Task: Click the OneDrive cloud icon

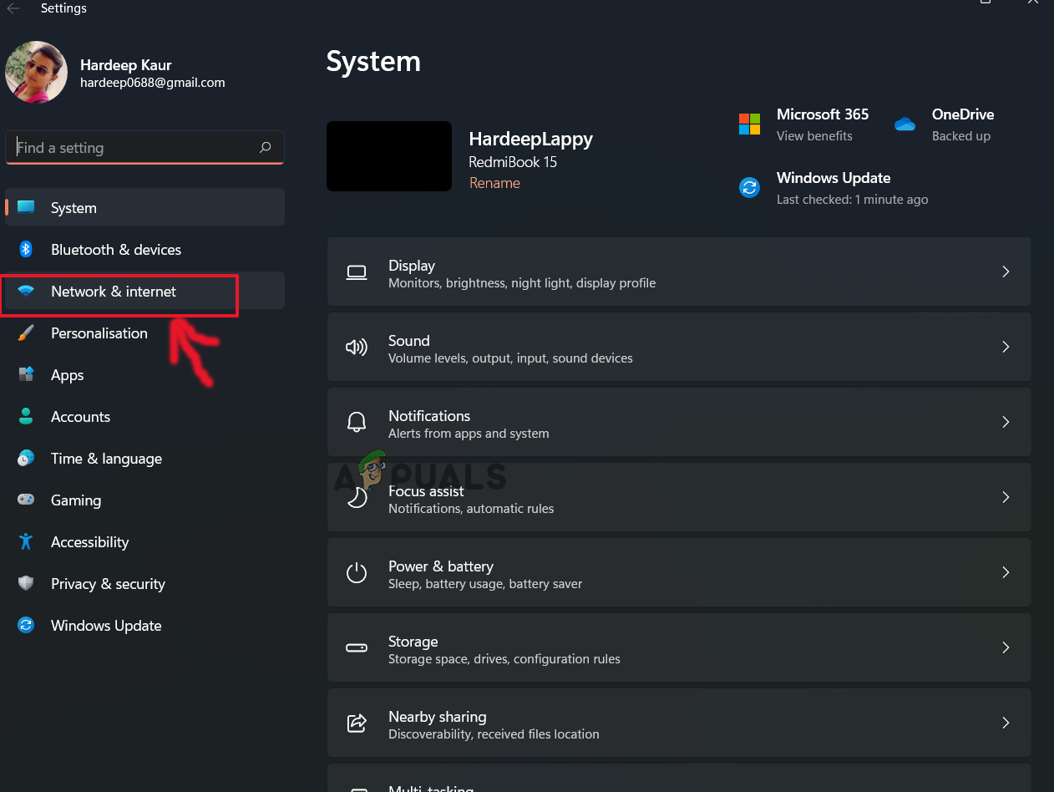Action: [905, 124]
